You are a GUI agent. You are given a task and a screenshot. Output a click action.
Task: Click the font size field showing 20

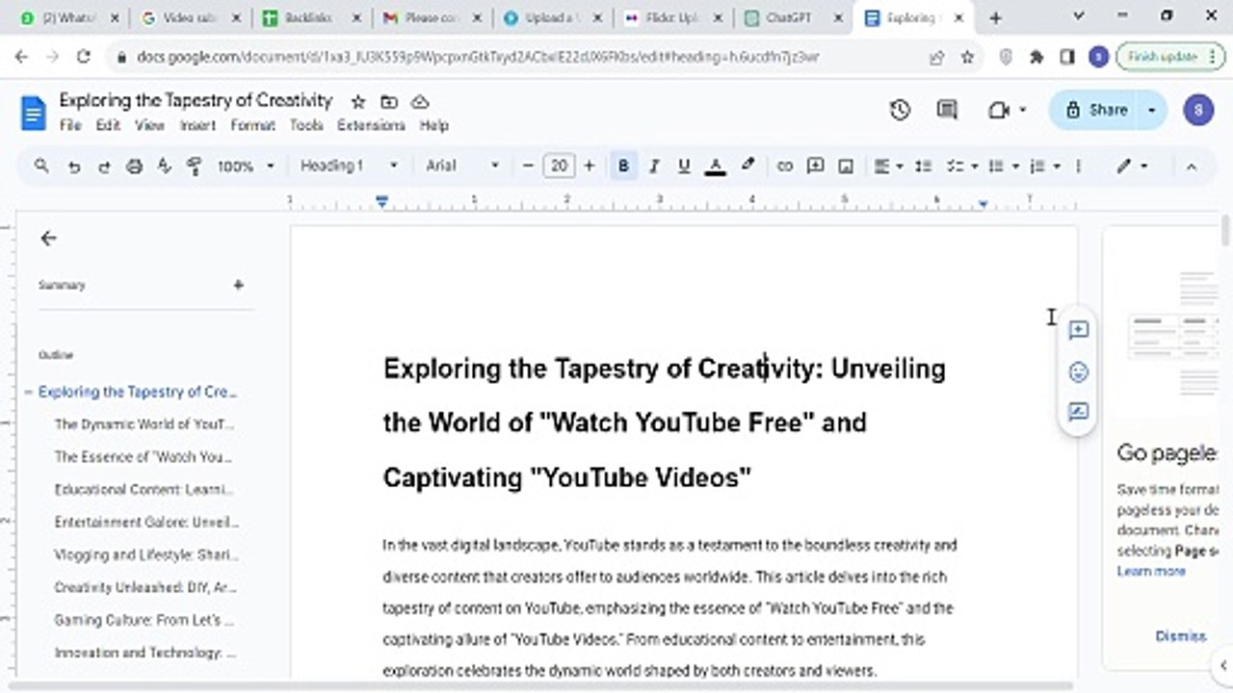[559, 166]
